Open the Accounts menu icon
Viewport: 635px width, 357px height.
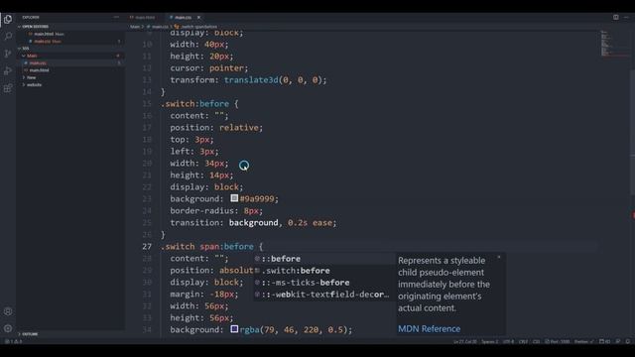point(8,311)
